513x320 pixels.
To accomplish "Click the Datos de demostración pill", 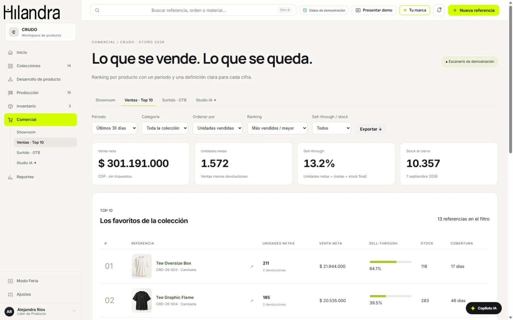I will pos(324,10).
